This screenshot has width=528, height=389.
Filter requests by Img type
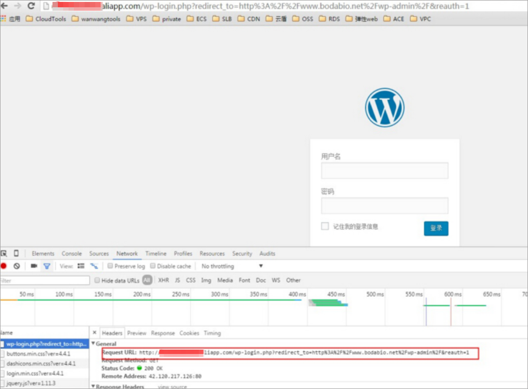pyautogui.click(x=206, y=280)
